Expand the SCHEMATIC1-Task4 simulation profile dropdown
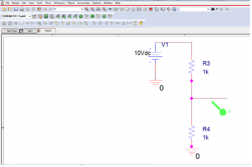 coord(30,16)
